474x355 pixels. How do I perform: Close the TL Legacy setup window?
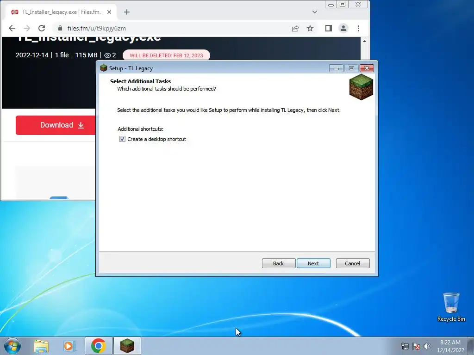tap(367, 68)
